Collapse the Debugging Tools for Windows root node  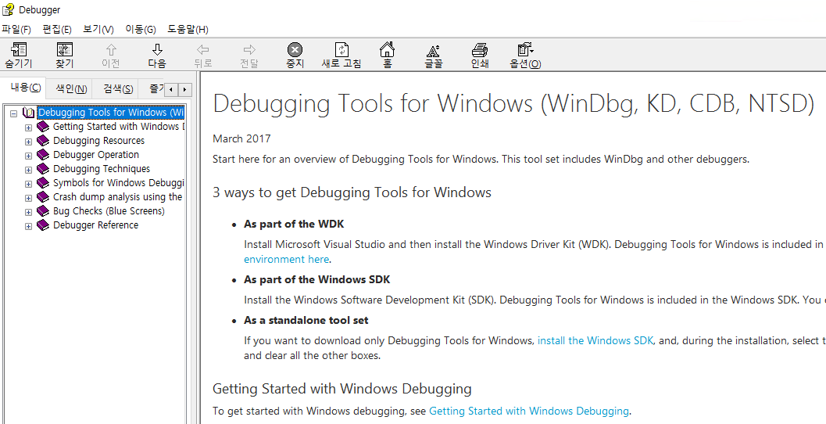pos(14,113)
